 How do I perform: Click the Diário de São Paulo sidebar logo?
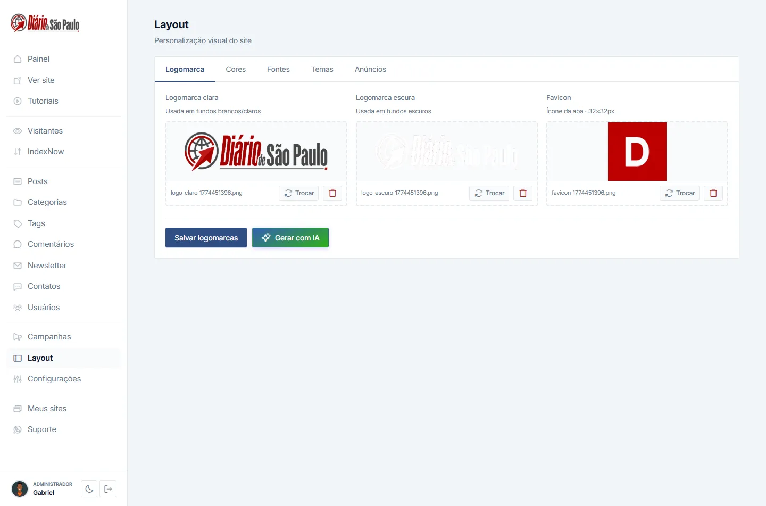[45, 23]
